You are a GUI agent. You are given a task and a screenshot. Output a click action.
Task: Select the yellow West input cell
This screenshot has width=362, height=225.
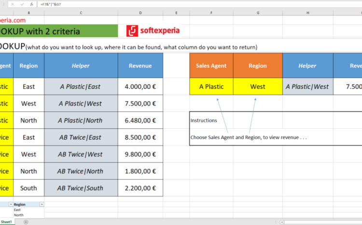point(258,86)
